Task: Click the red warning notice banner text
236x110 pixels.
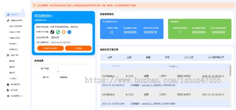Action: coord(87,5)
